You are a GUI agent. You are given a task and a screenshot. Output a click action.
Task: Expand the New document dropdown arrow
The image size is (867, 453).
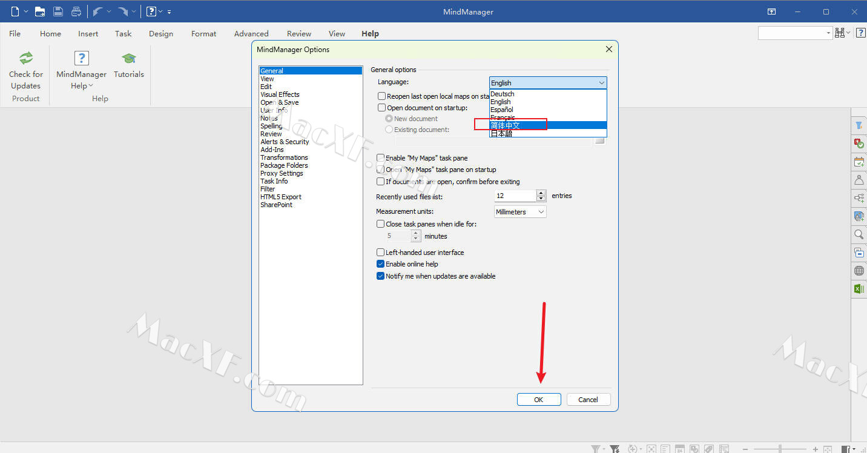click(26, 11)
